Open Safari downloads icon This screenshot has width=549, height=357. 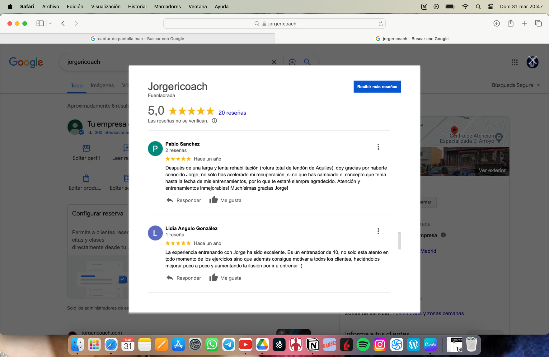tap(497, 23)
